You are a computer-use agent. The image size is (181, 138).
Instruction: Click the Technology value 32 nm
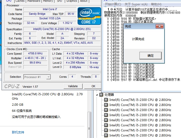(31, 23)
